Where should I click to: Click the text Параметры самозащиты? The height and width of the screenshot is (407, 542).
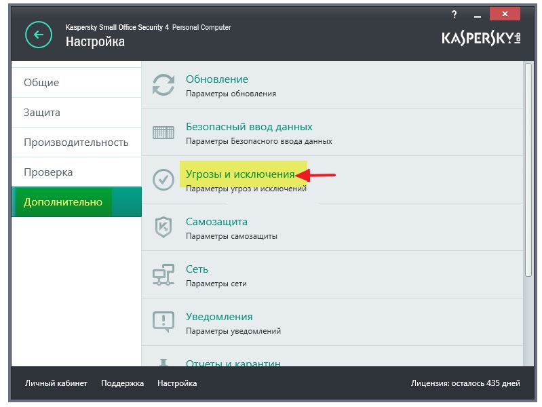231,236
